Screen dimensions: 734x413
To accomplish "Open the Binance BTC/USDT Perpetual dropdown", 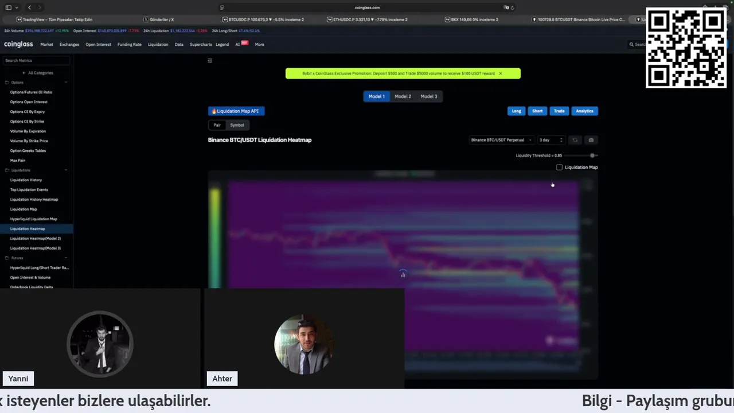I will coord(501,140).
